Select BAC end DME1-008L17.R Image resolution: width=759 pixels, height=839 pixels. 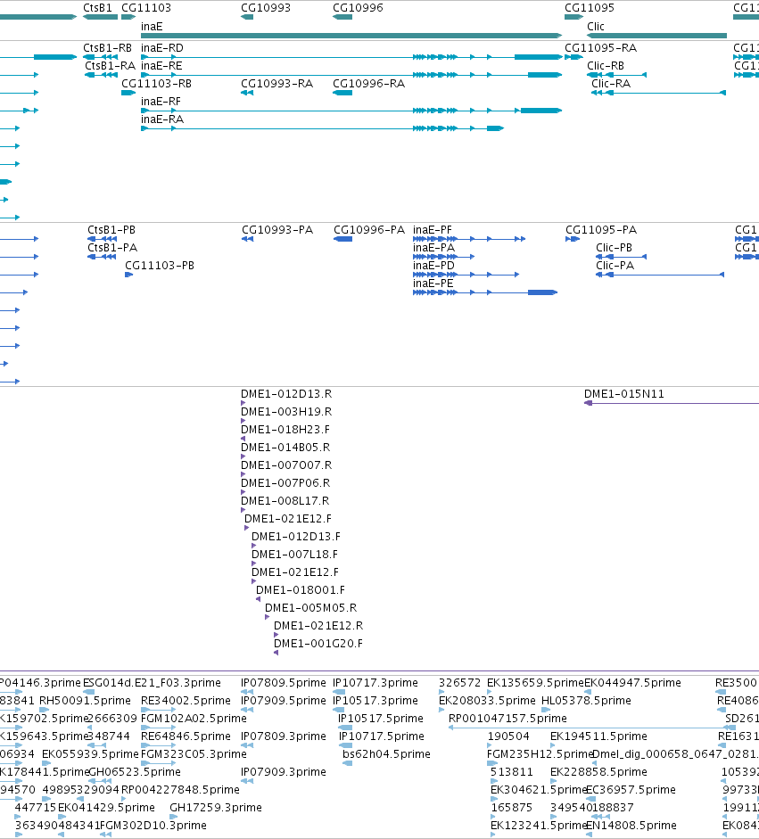pos(243,510)
